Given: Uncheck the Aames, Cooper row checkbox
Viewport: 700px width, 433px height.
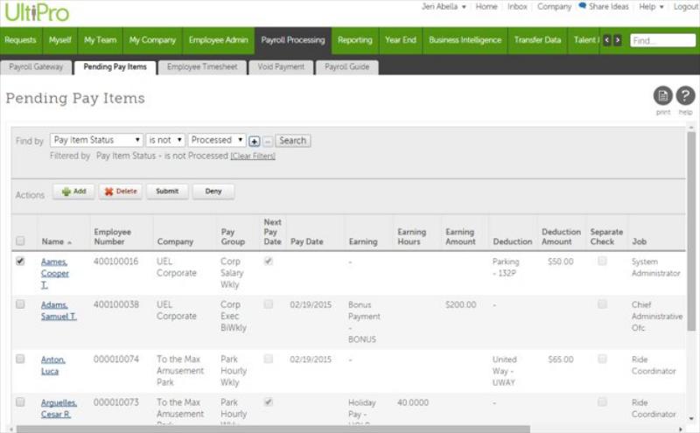Looking at the screenshot, I should click(x=20, y=262).
